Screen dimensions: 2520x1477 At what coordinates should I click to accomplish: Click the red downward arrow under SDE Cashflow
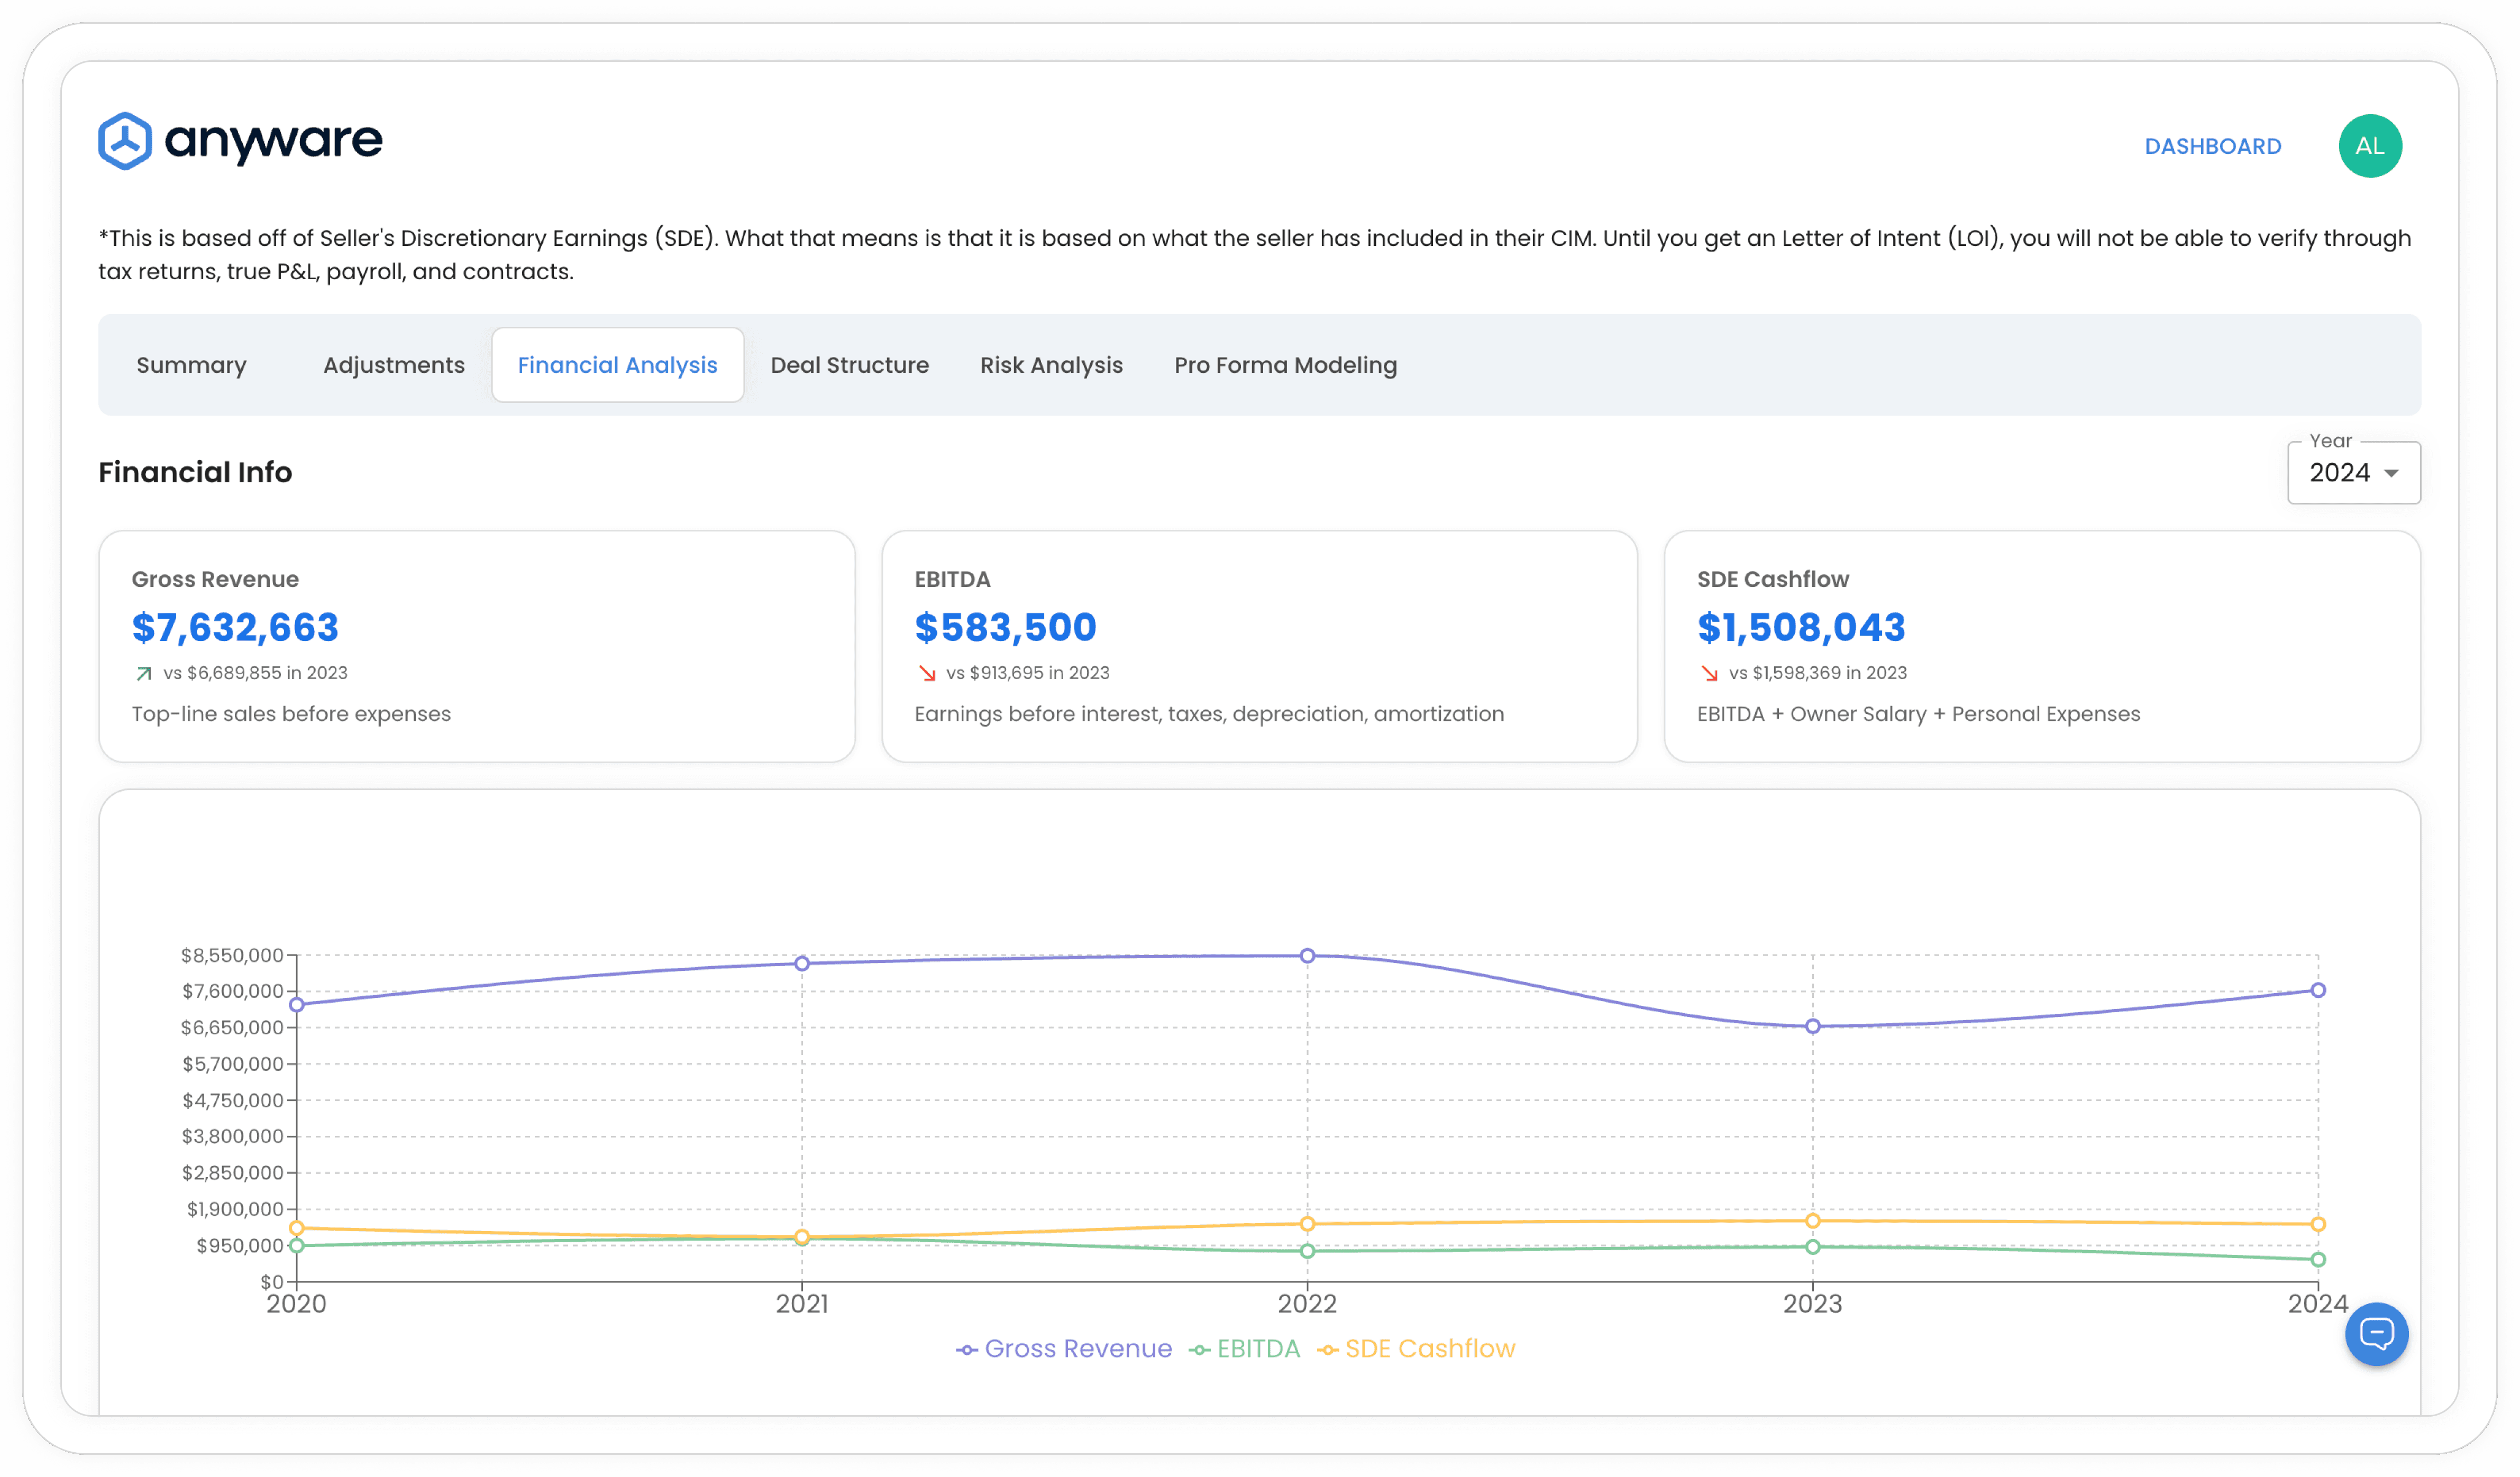click(1709, 674)
